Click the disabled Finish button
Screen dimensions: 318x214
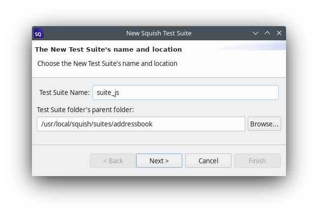pyautogui.click(x=257, y=161)
